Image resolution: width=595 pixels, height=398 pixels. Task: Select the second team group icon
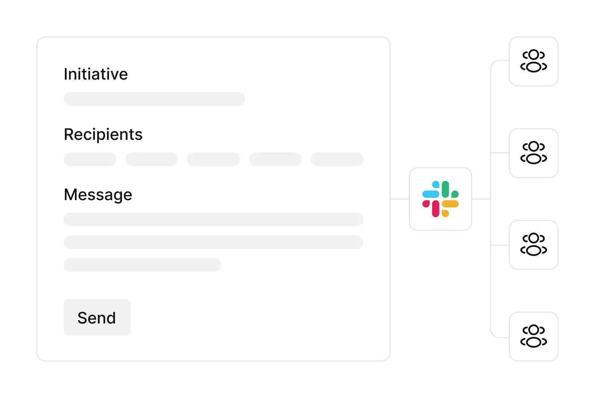(534, 153)
